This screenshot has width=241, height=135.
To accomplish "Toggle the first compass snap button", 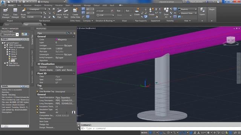I will (x=83, y=9).
